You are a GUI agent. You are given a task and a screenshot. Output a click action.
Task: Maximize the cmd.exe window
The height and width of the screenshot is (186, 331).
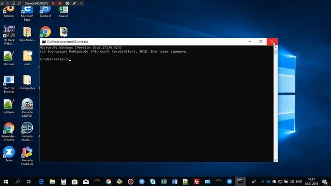261,42
